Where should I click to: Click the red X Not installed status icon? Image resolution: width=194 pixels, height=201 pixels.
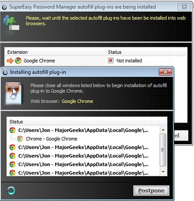point(110,60)
